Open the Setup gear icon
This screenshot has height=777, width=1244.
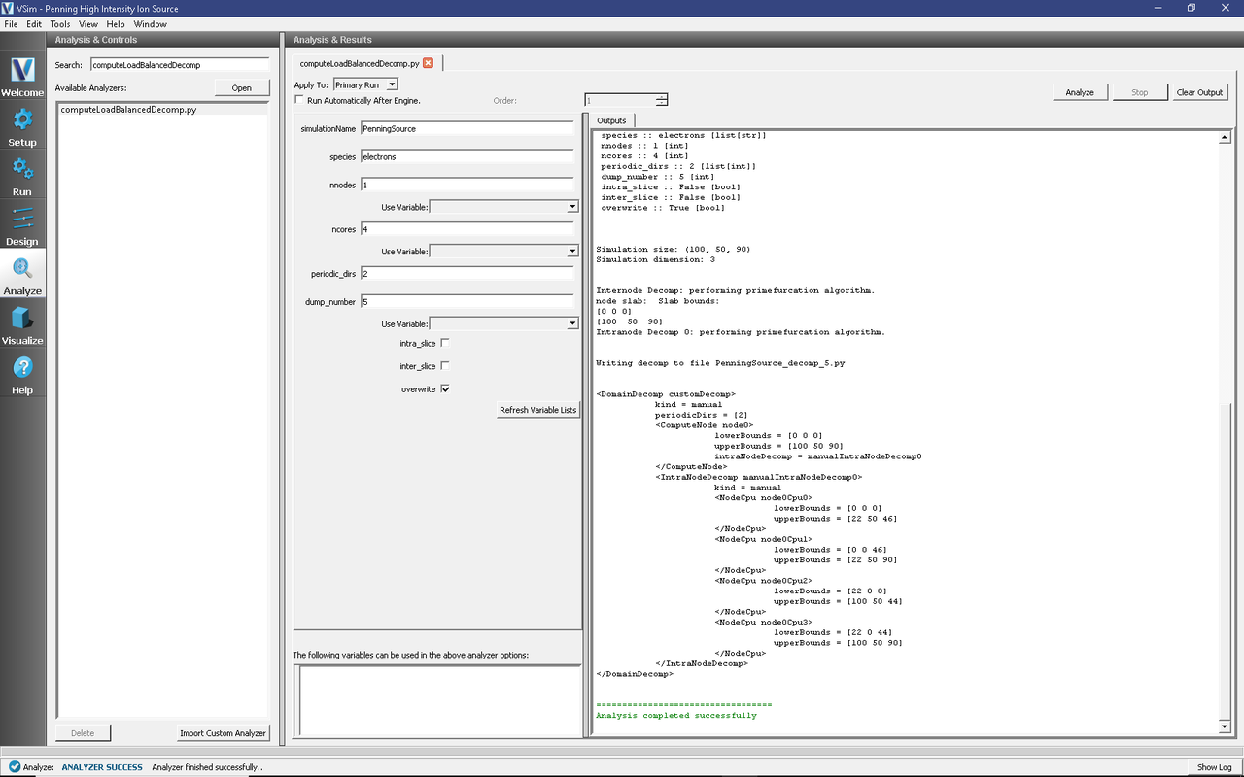(22, 126)
